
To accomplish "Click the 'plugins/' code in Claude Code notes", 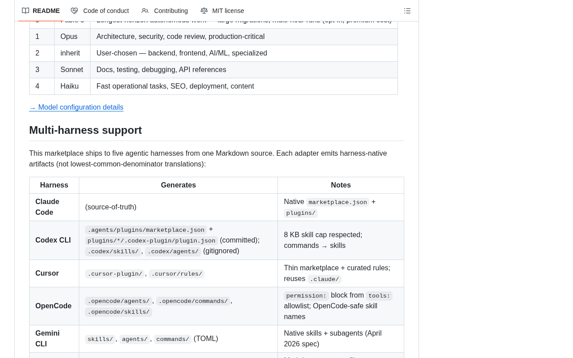I will click(x=301, y=213).
